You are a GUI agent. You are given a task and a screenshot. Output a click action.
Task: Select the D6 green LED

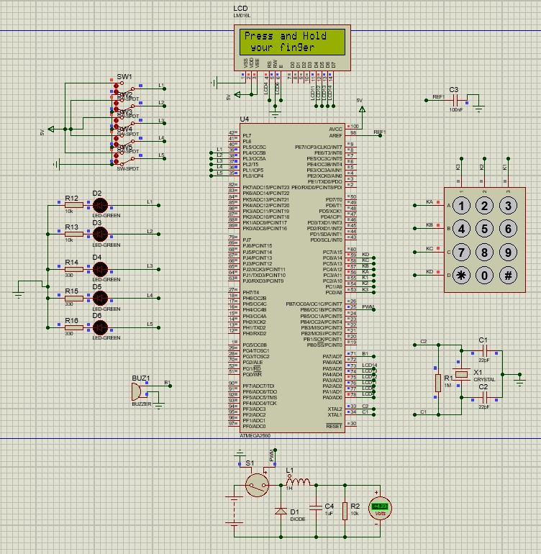(101, 326)
